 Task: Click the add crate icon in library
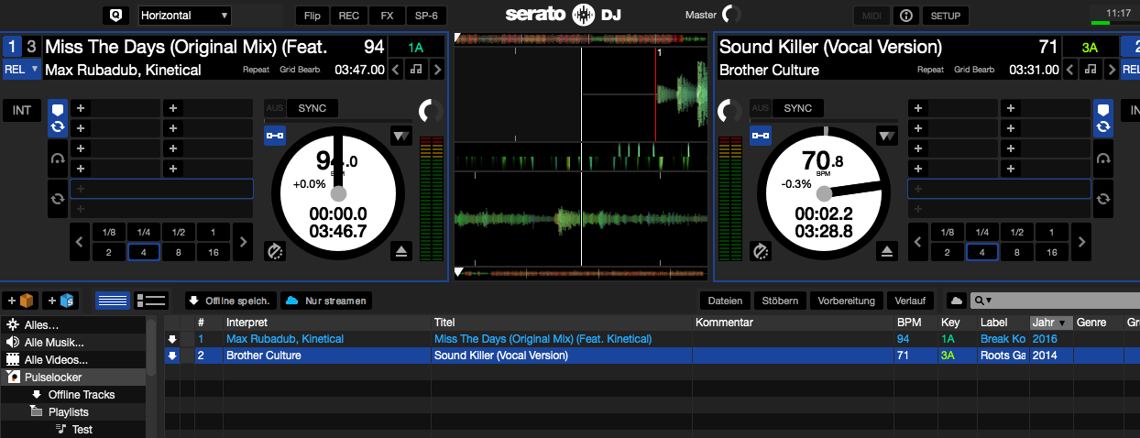tap(20, 301)
